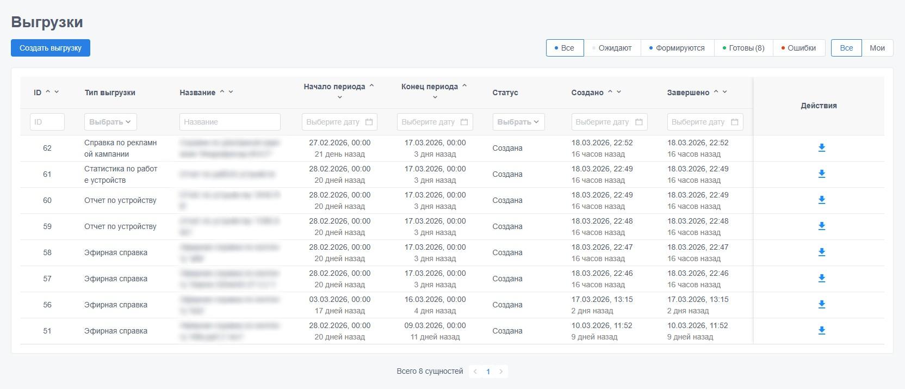Open calendar in Создано filter

point(639,122)
